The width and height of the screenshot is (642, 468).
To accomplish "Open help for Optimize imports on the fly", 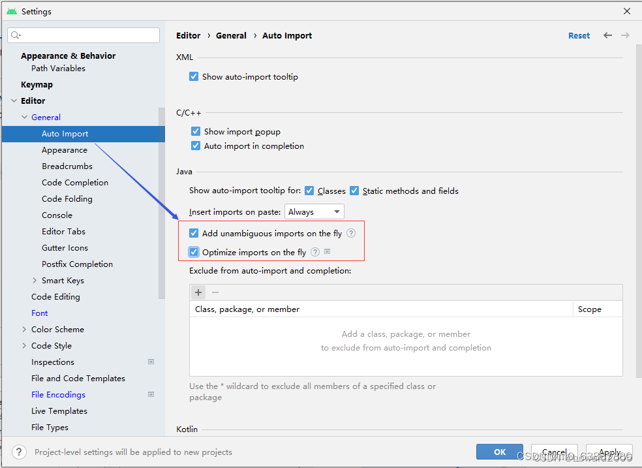I will pyautogui.click(x=315, y=252).
